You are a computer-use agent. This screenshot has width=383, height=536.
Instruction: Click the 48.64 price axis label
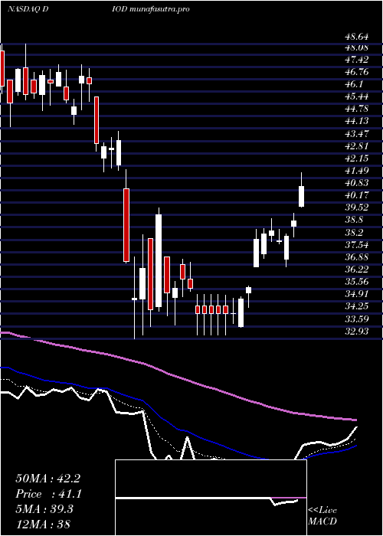click(356, 36)
